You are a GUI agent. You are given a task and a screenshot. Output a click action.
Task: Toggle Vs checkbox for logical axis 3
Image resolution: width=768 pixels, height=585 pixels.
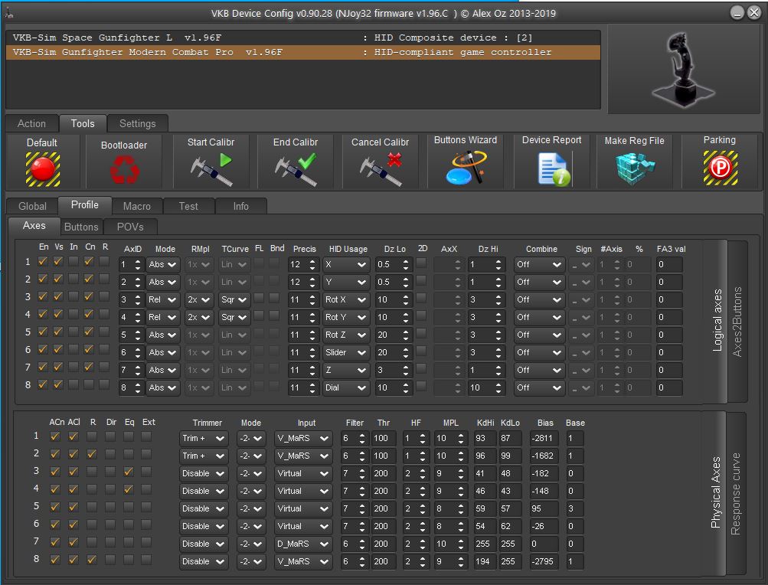coord(58,296)
